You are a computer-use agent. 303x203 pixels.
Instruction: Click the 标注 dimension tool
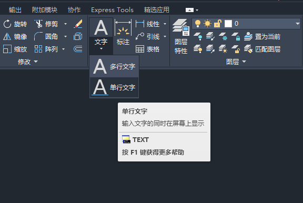[123, 32]
